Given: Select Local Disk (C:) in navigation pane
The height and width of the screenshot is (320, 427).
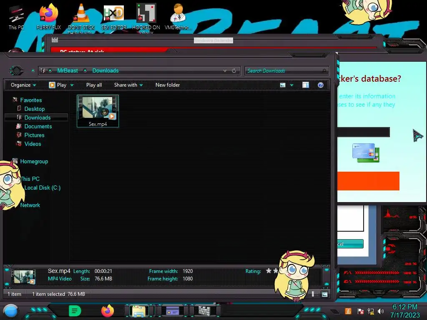Looking at the screenshot, I should point(43,188).
